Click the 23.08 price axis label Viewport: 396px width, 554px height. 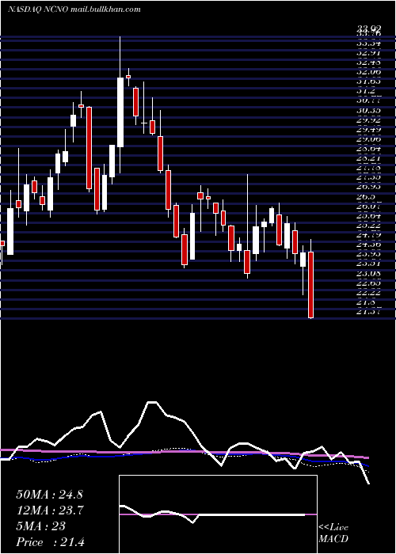tap(369, 273)
